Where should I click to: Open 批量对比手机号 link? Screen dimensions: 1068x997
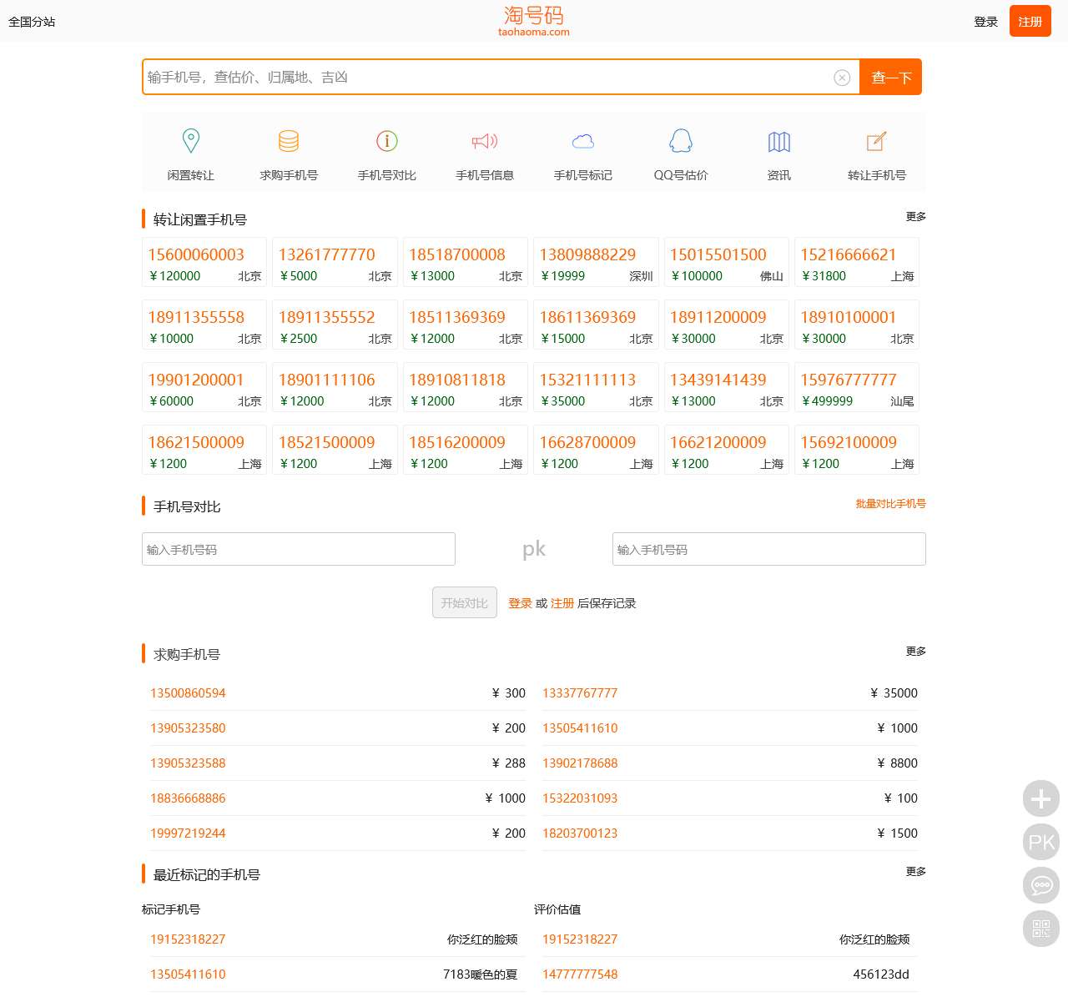pos(890,504)
